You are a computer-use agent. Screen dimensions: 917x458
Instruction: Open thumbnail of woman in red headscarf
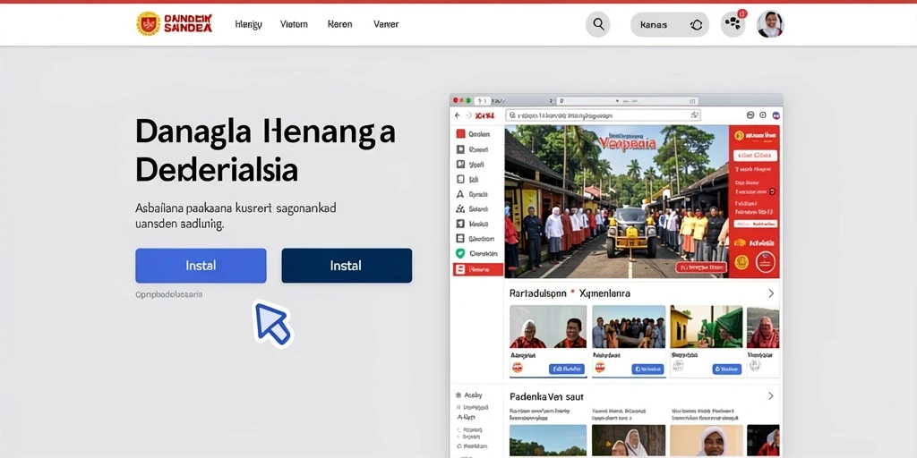[x=763, y=327]
